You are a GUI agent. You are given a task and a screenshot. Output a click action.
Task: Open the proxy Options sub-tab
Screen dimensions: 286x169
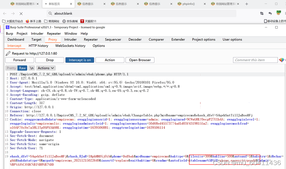click(99, 46)
